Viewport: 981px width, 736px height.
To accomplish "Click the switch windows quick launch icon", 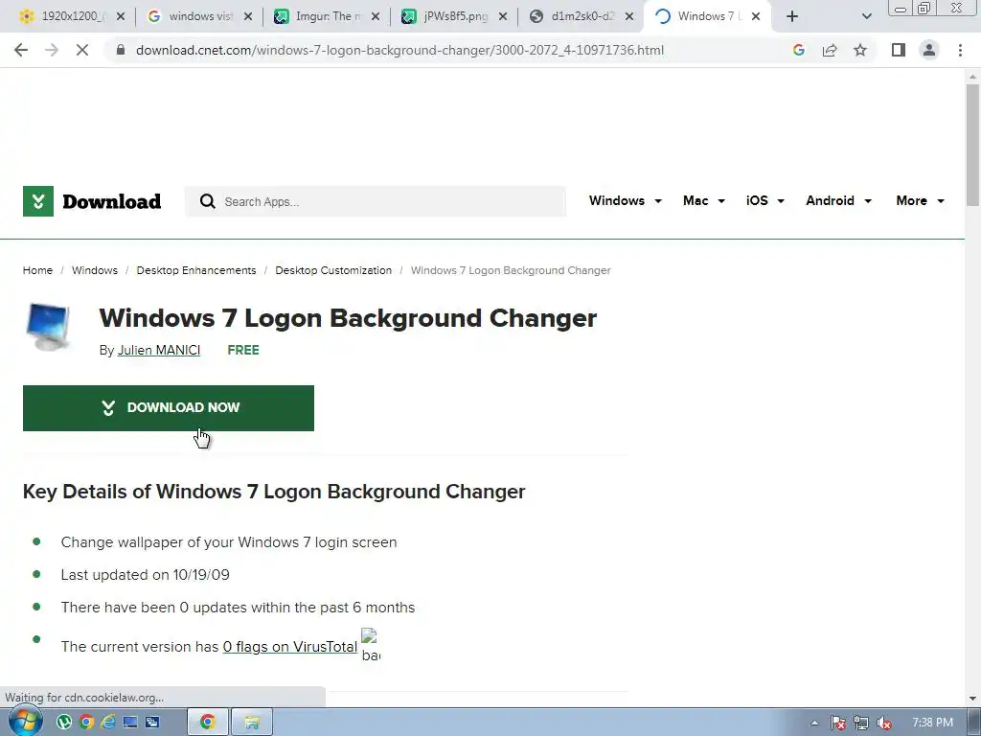I will tap(152, 723).
